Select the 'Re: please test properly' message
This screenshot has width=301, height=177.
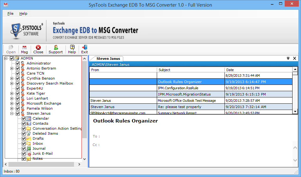[x=191, y=107]
